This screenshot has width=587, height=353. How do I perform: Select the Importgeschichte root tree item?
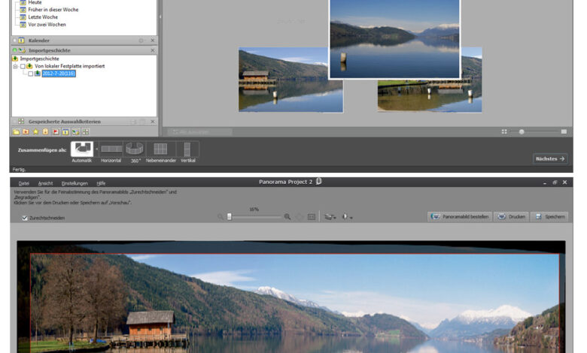[39, 59]
